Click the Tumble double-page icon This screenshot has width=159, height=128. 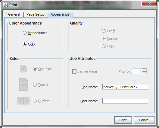(x=23, y=85)
